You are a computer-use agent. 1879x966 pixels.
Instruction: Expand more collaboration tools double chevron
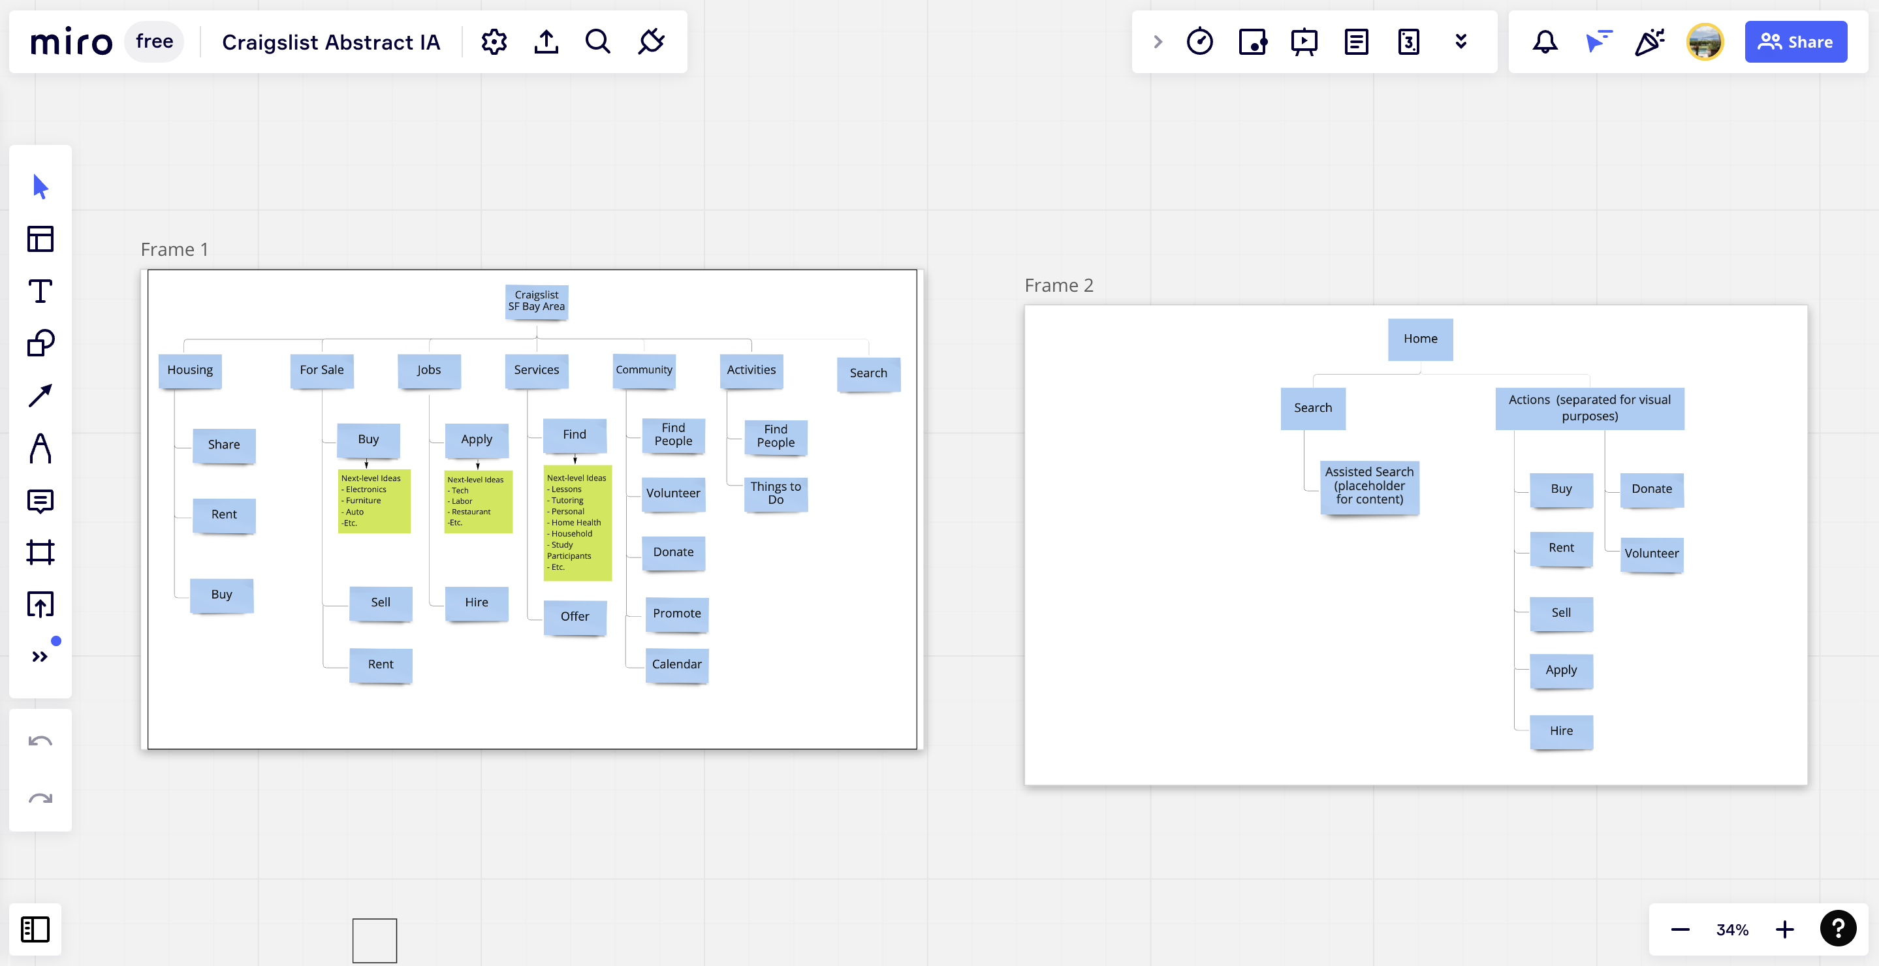(x=1461, y=42)
